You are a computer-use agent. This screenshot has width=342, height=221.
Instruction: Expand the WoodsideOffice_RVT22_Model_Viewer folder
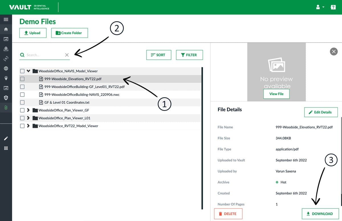[28, 126]
